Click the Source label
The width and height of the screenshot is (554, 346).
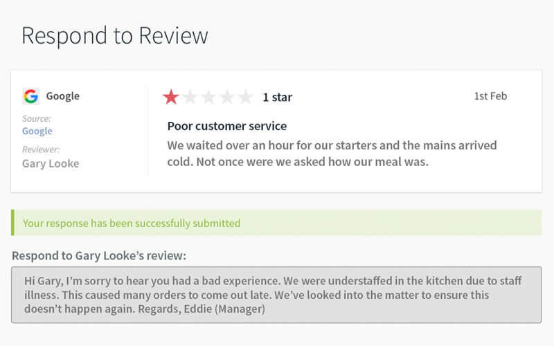click(37, 118)
